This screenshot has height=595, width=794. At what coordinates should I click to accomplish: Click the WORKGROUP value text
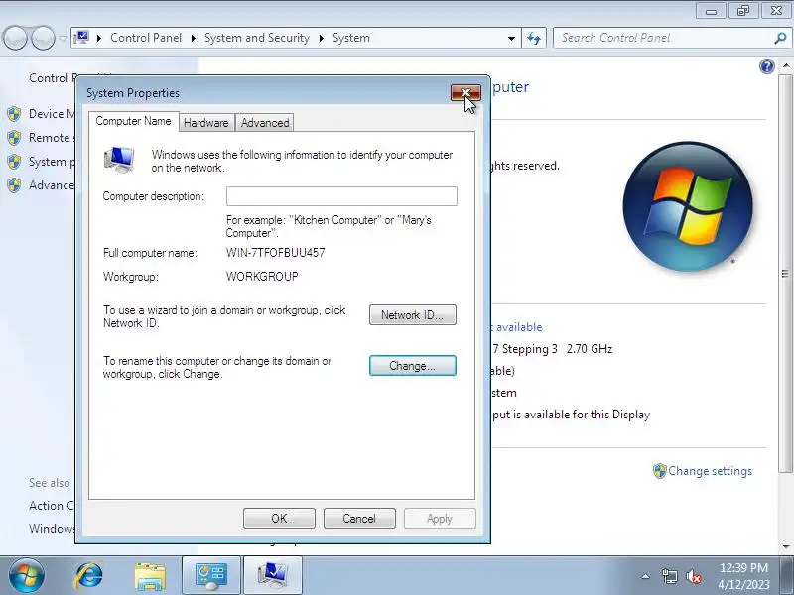tap(262, 277)
